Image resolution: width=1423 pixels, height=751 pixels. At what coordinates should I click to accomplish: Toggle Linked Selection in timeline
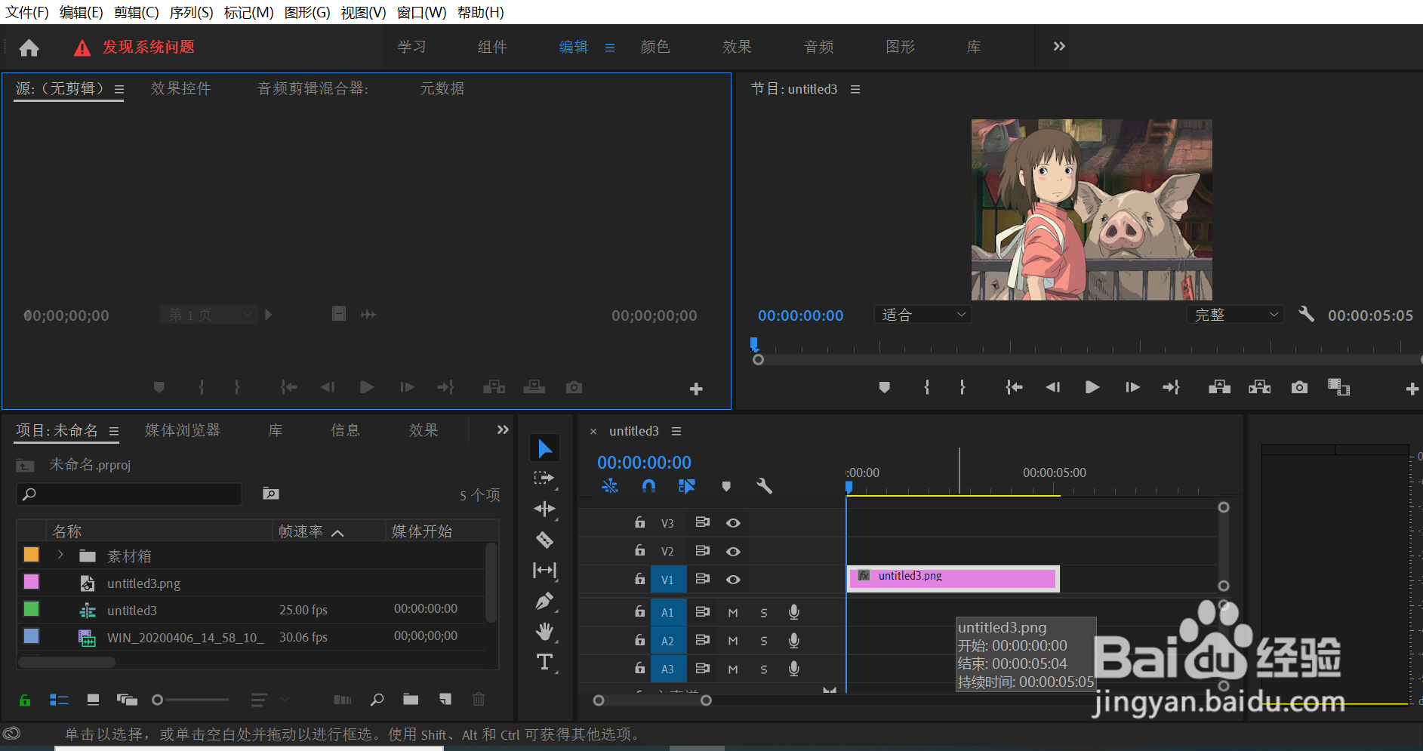[686, 486]
